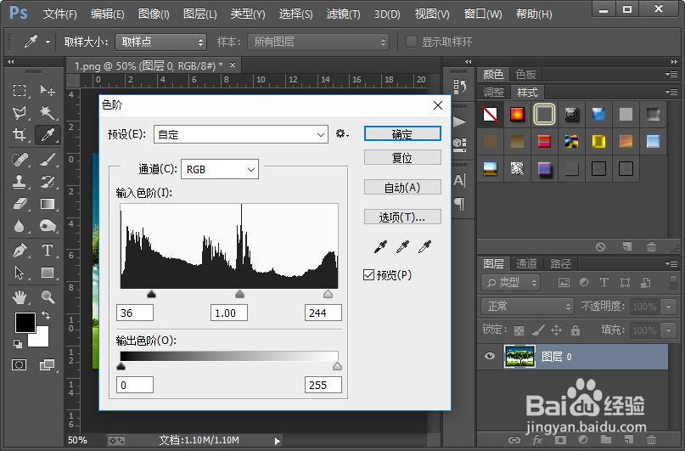
Task: Switch to the 路径 tab
Action: click(560, 263)
